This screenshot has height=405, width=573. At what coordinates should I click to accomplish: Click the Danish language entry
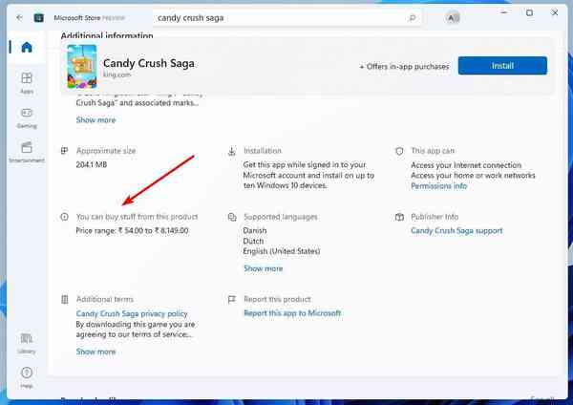255,230
